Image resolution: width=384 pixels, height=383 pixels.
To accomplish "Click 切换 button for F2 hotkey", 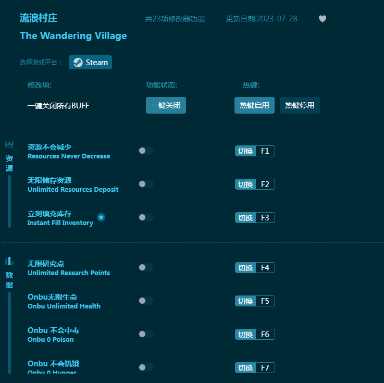I will [x=245, y=184].
